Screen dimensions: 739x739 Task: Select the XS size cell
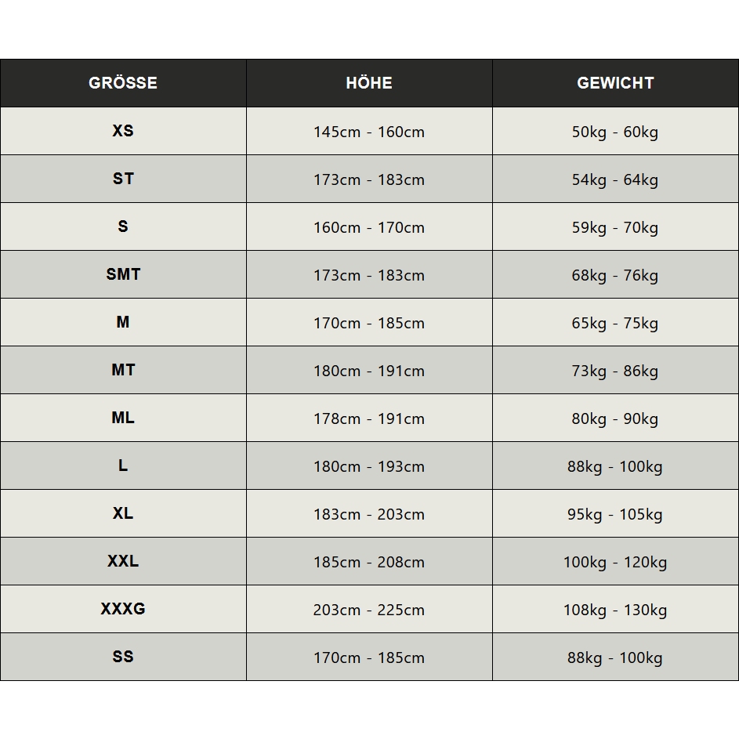tap(123, 131)
